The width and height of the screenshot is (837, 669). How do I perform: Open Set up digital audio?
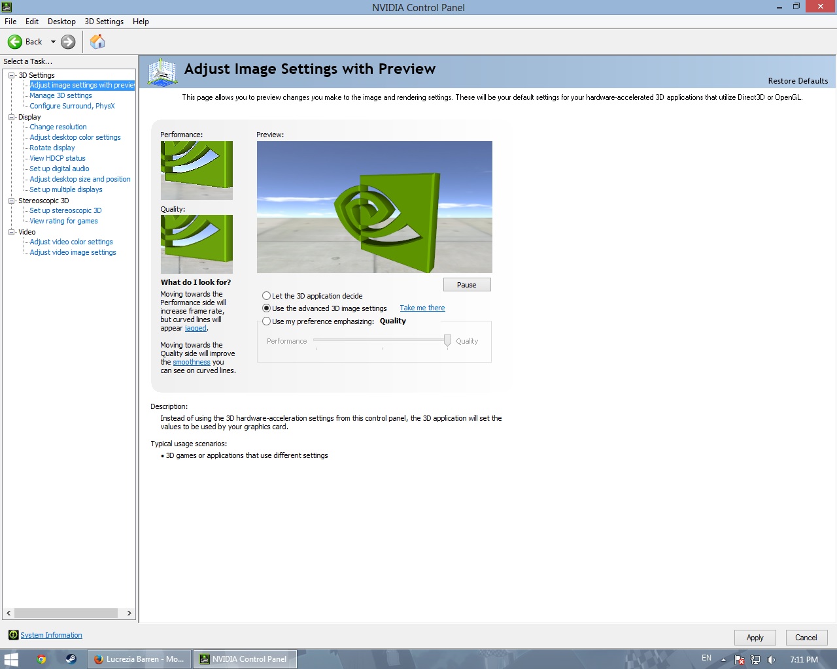(x=60, y=169)
